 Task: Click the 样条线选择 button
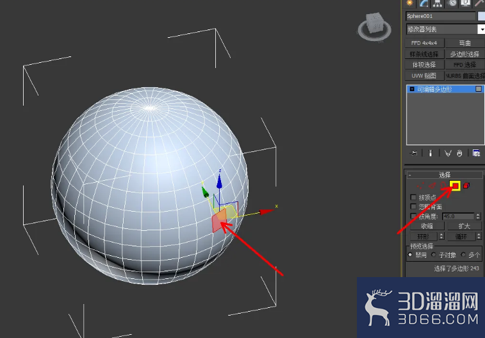click(424, 54)
